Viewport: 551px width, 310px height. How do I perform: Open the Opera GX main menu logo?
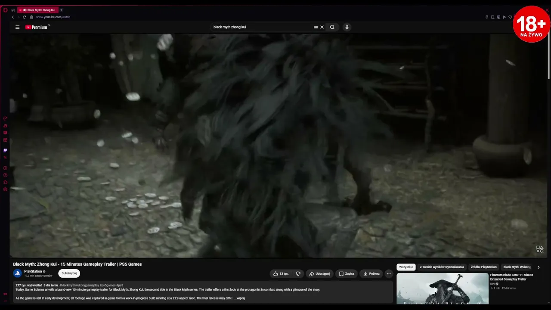tap(5, 10)
